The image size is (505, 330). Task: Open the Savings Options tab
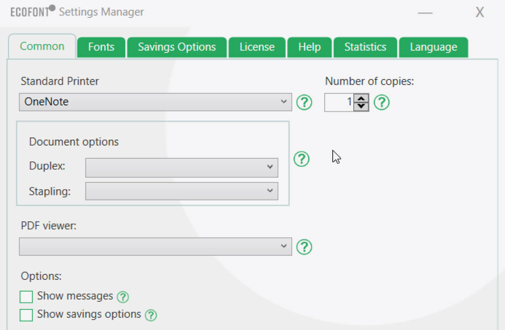click(x=177, y=47)
